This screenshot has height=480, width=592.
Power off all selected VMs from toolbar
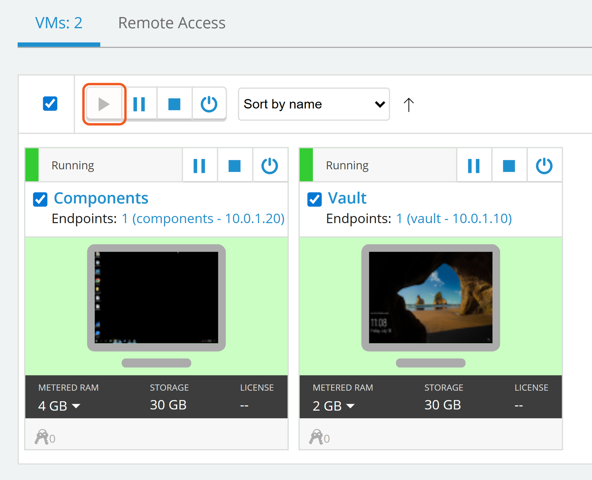pyautogui.click(x=209, y=104)
